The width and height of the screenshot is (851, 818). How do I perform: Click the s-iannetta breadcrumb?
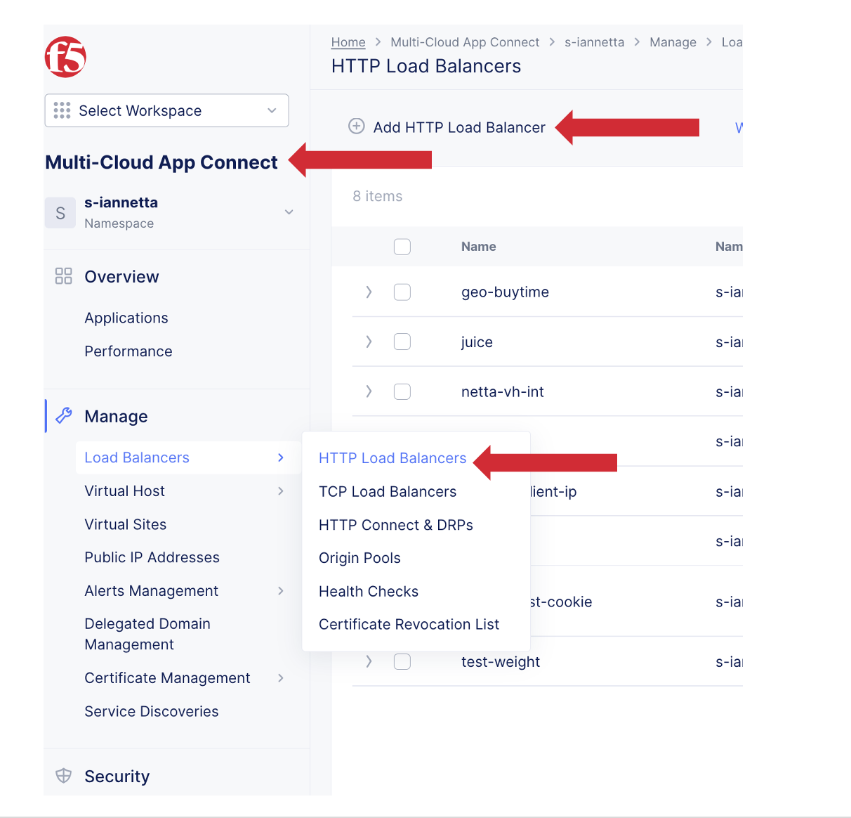click(594, 42)
